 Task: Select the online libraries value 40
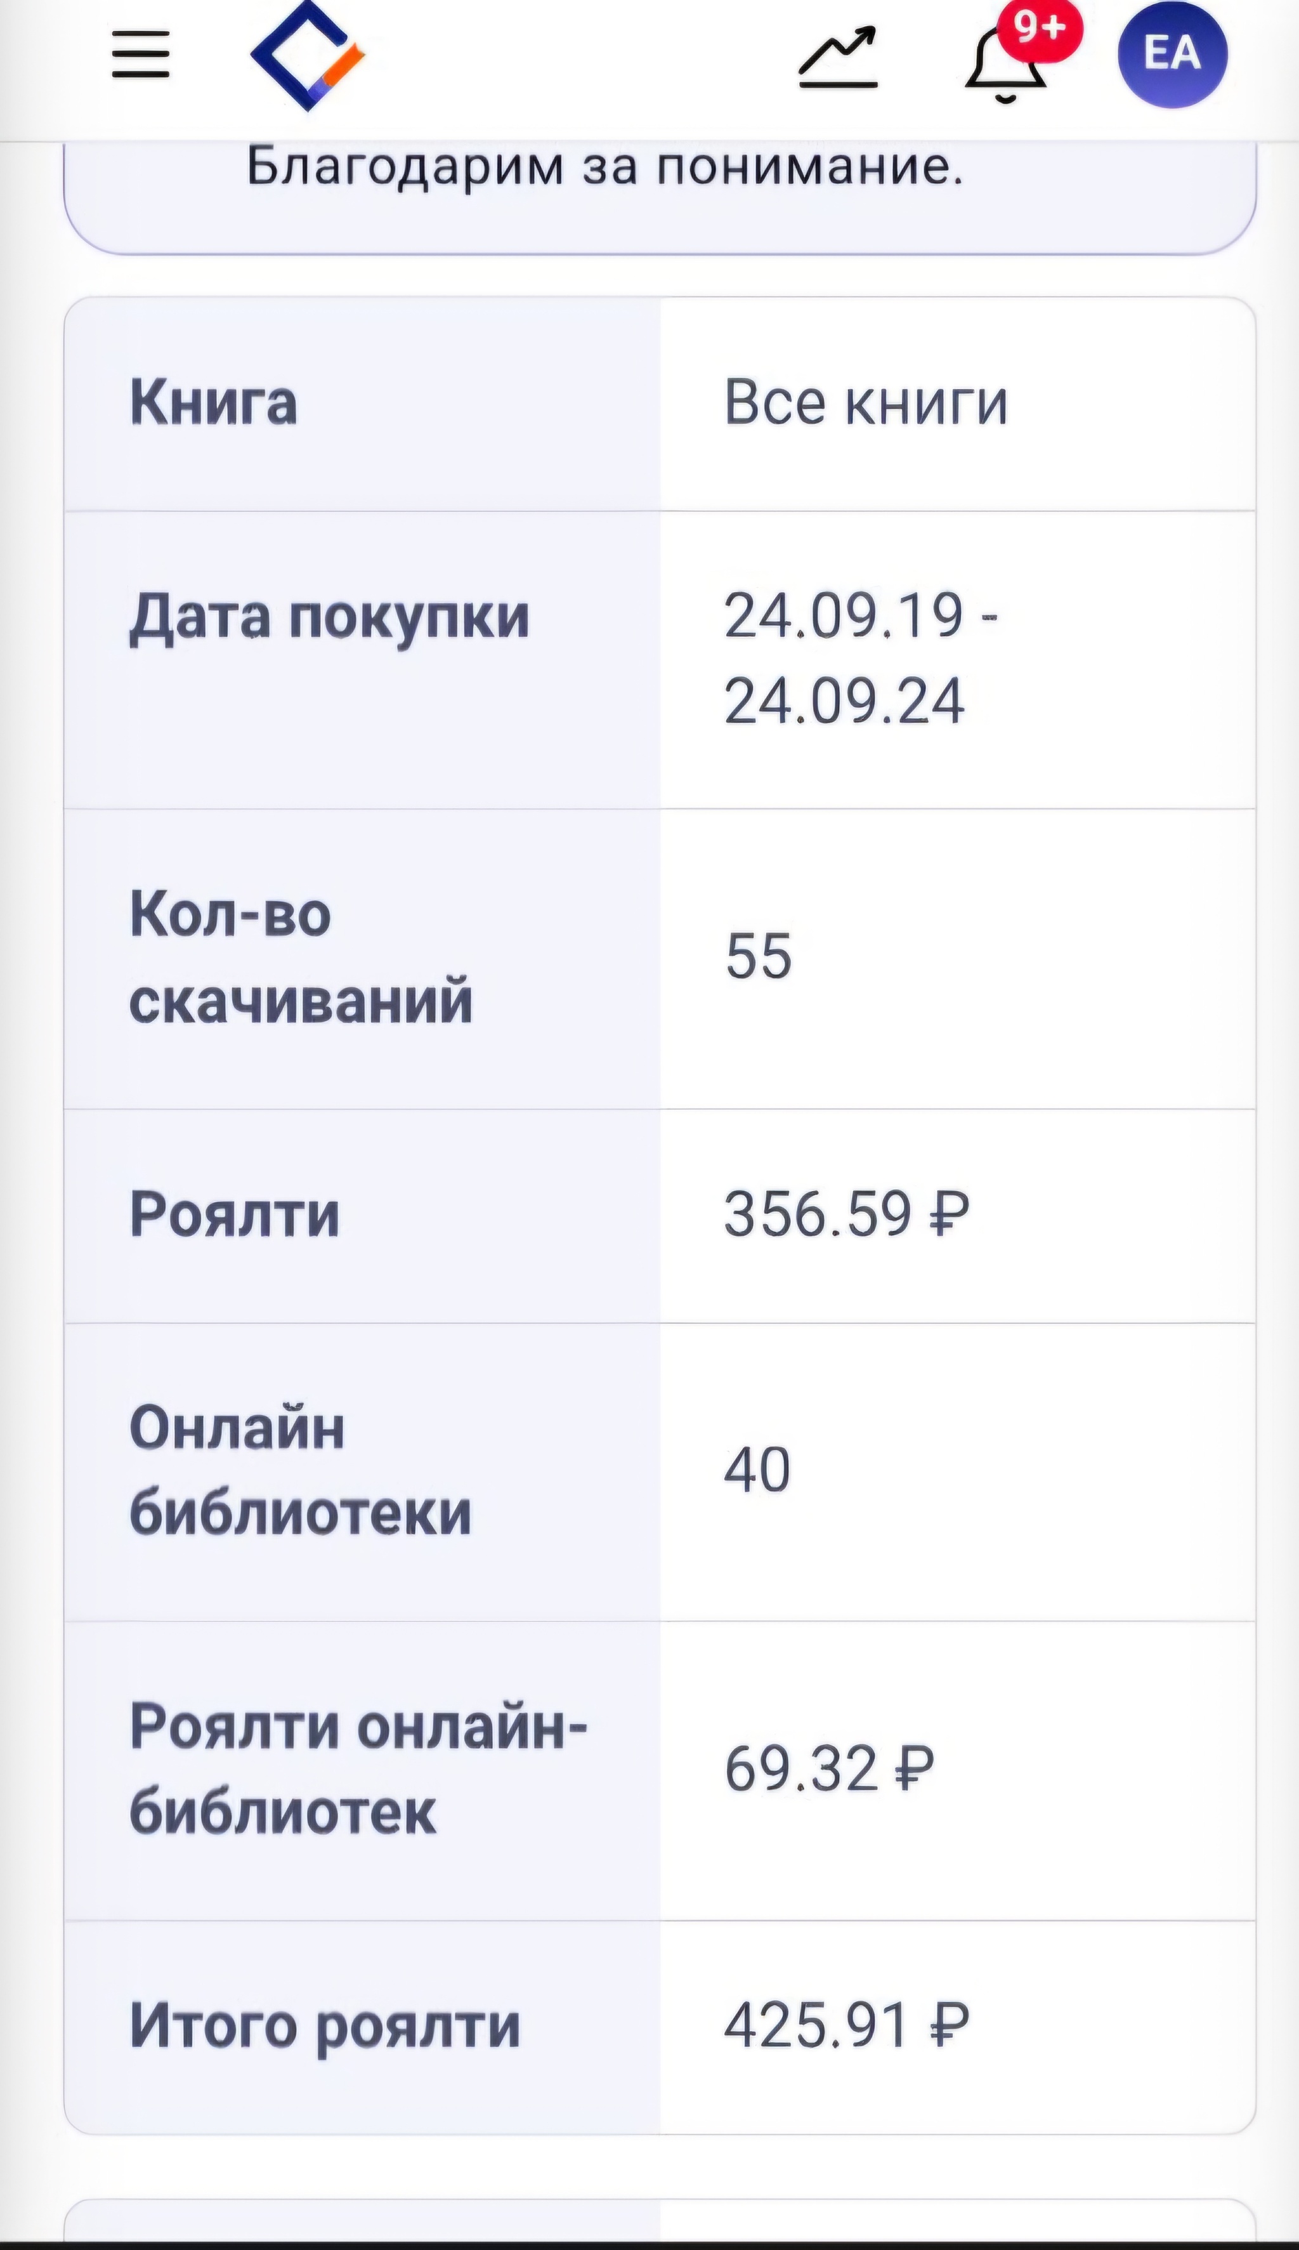pos(757,1469)
